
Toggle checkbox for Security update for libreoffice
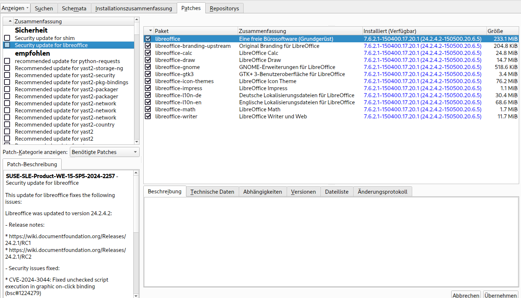click(7, 45)
